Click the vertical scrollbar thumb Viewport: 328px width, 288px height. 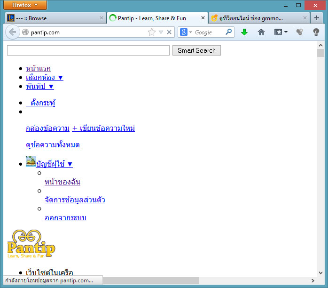pos(320,53)
